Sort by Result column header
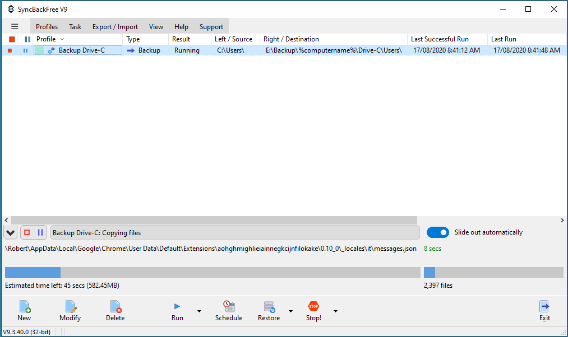 [x=190, y=39]
